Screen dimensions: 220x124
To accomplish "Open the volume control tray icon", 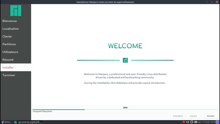I will pos(188,122).
